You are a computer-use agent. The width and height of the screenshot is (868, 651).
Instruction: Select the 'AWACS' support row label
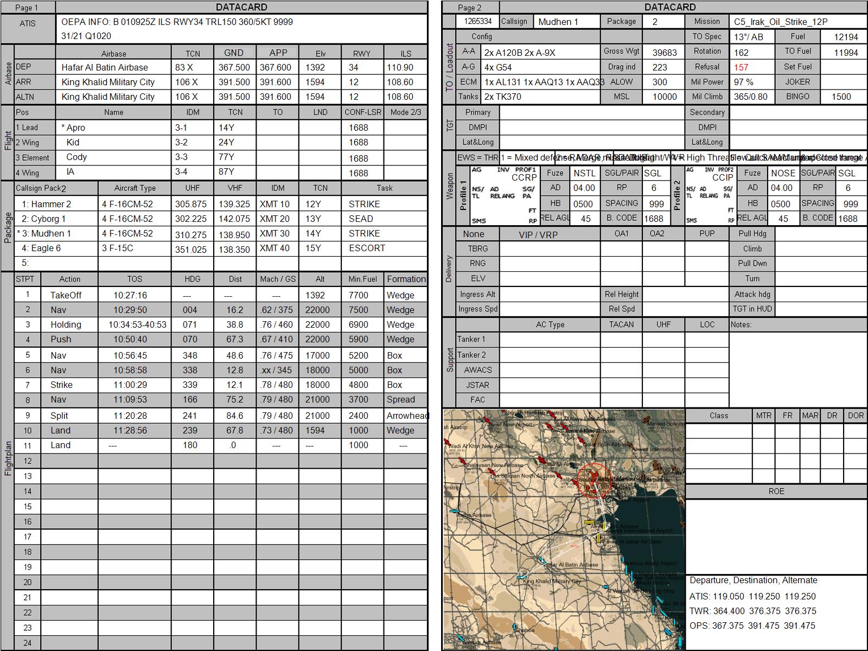click(478, 370)
